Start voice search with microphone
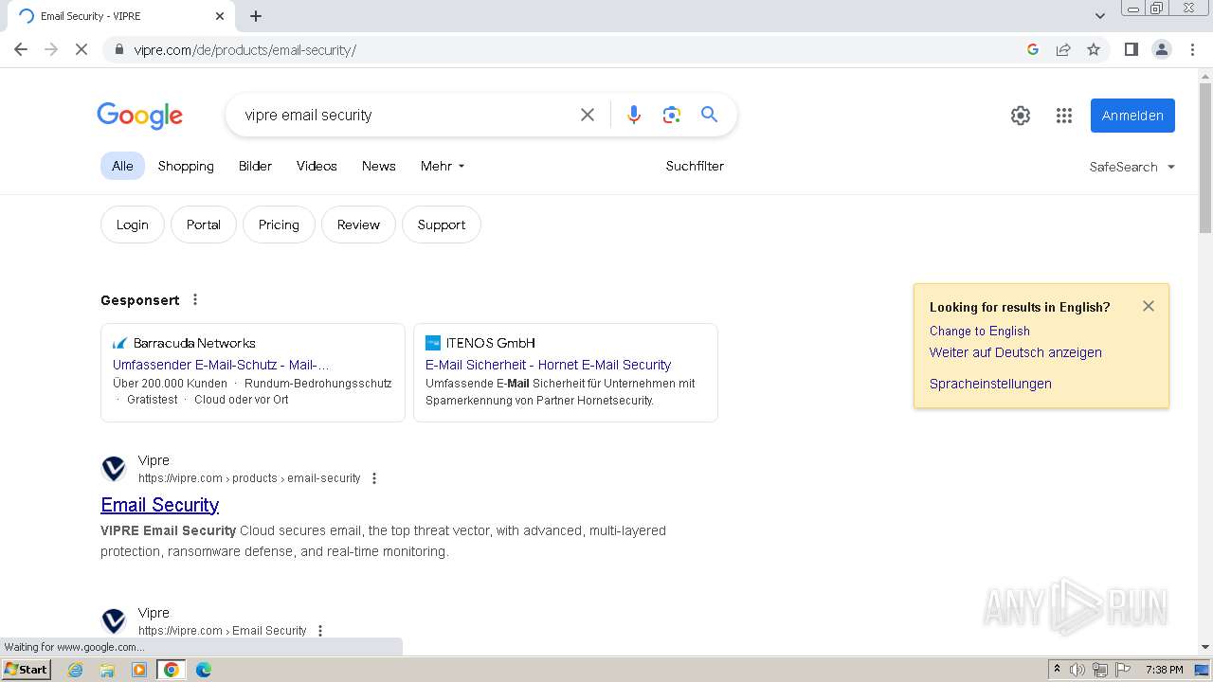This screenshot has height=682, width=1213. coord(634,115)
